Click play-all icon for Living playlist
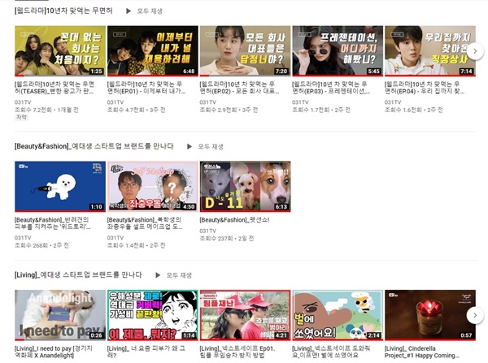Screen dimensions: 488x363 coord(158,275)
